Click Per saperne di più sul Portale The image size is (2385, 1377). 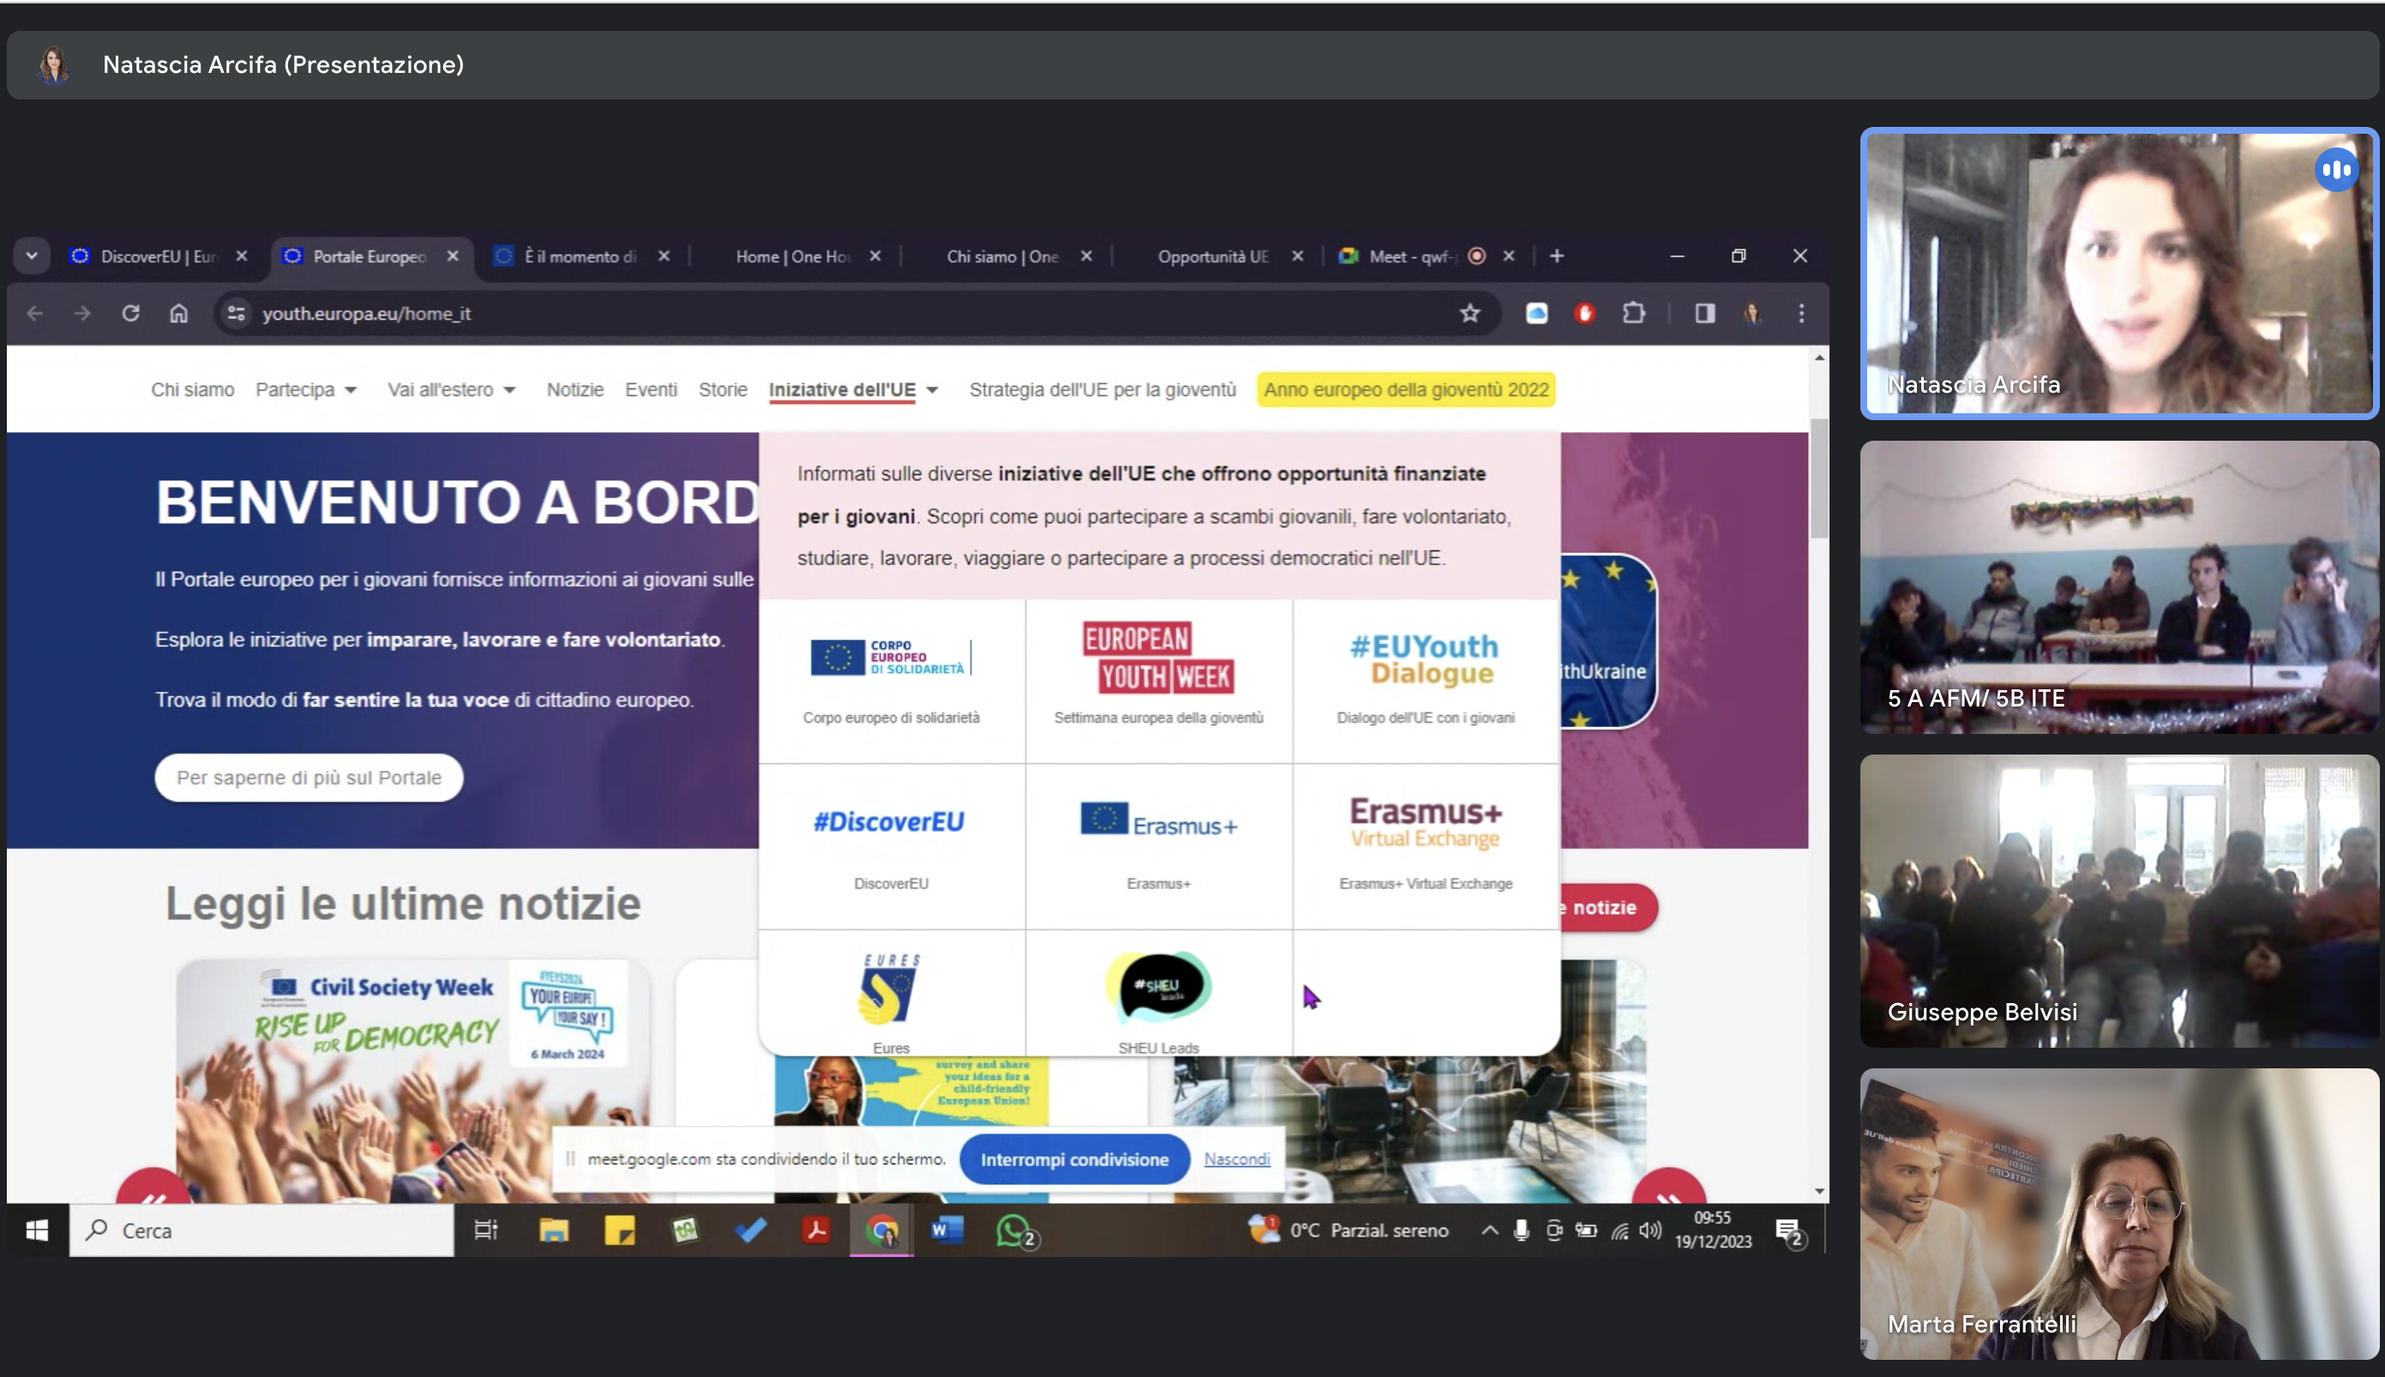(309, 778)
